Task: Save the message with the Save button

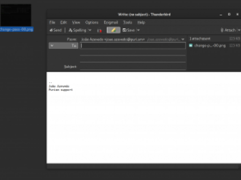Action: coord(129,30)
